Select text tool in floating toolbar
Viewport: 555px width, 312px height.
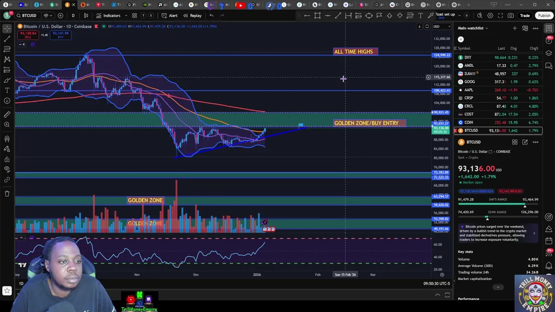(421, 16)
